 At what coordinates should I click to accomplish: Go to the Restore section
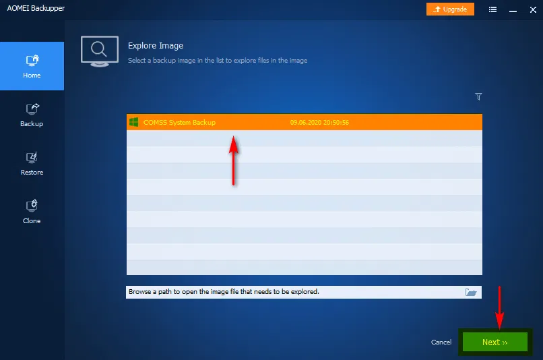click(x=32, y=164)
